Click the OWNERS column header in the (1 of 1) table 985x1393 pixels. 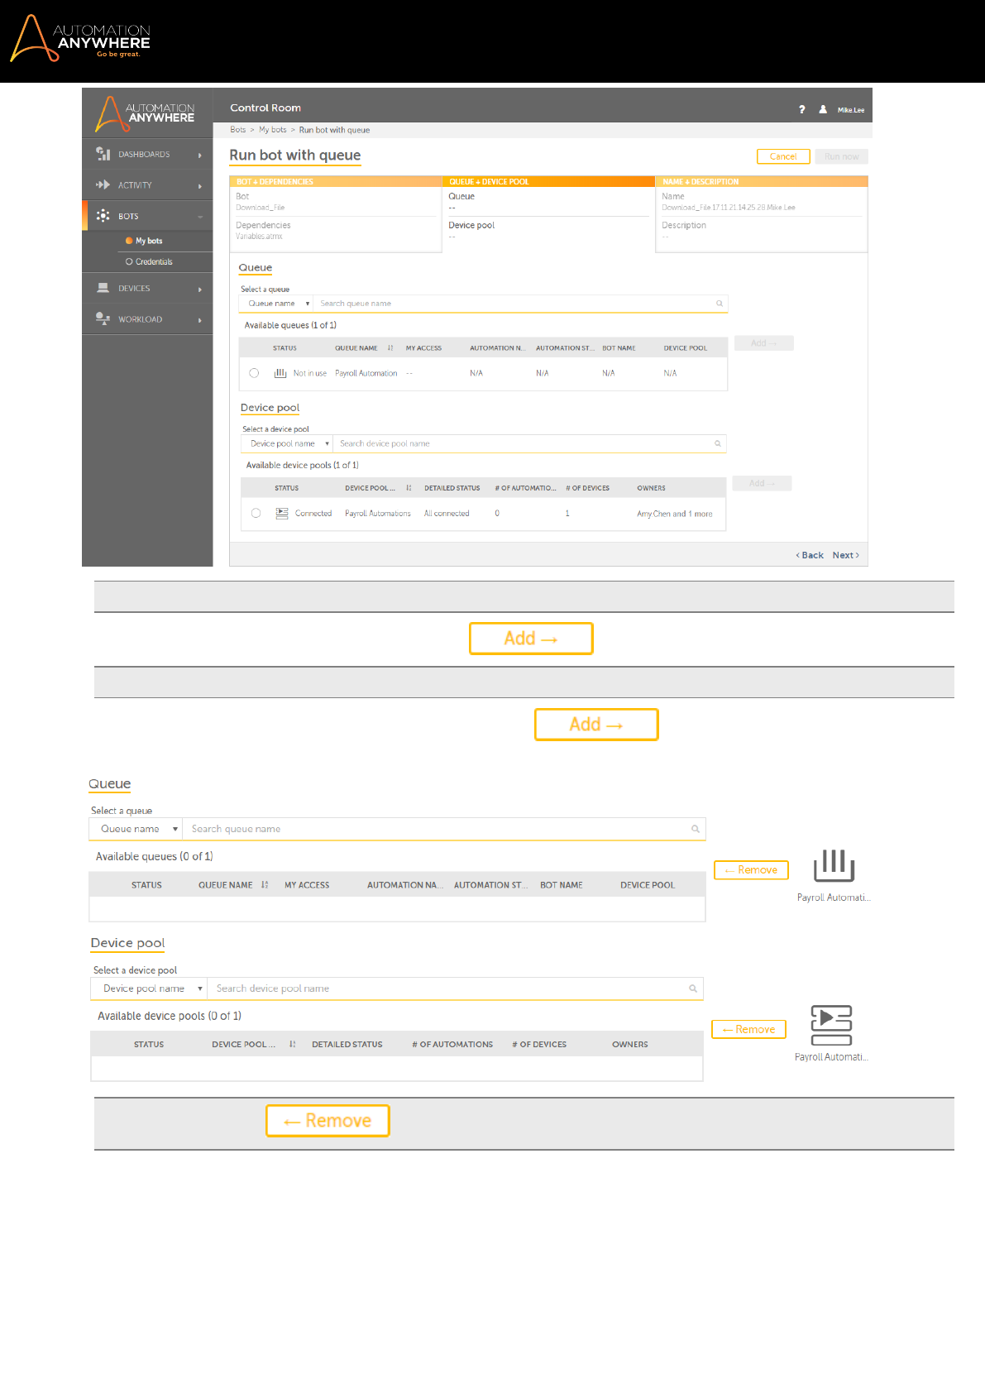coord(651,488)
